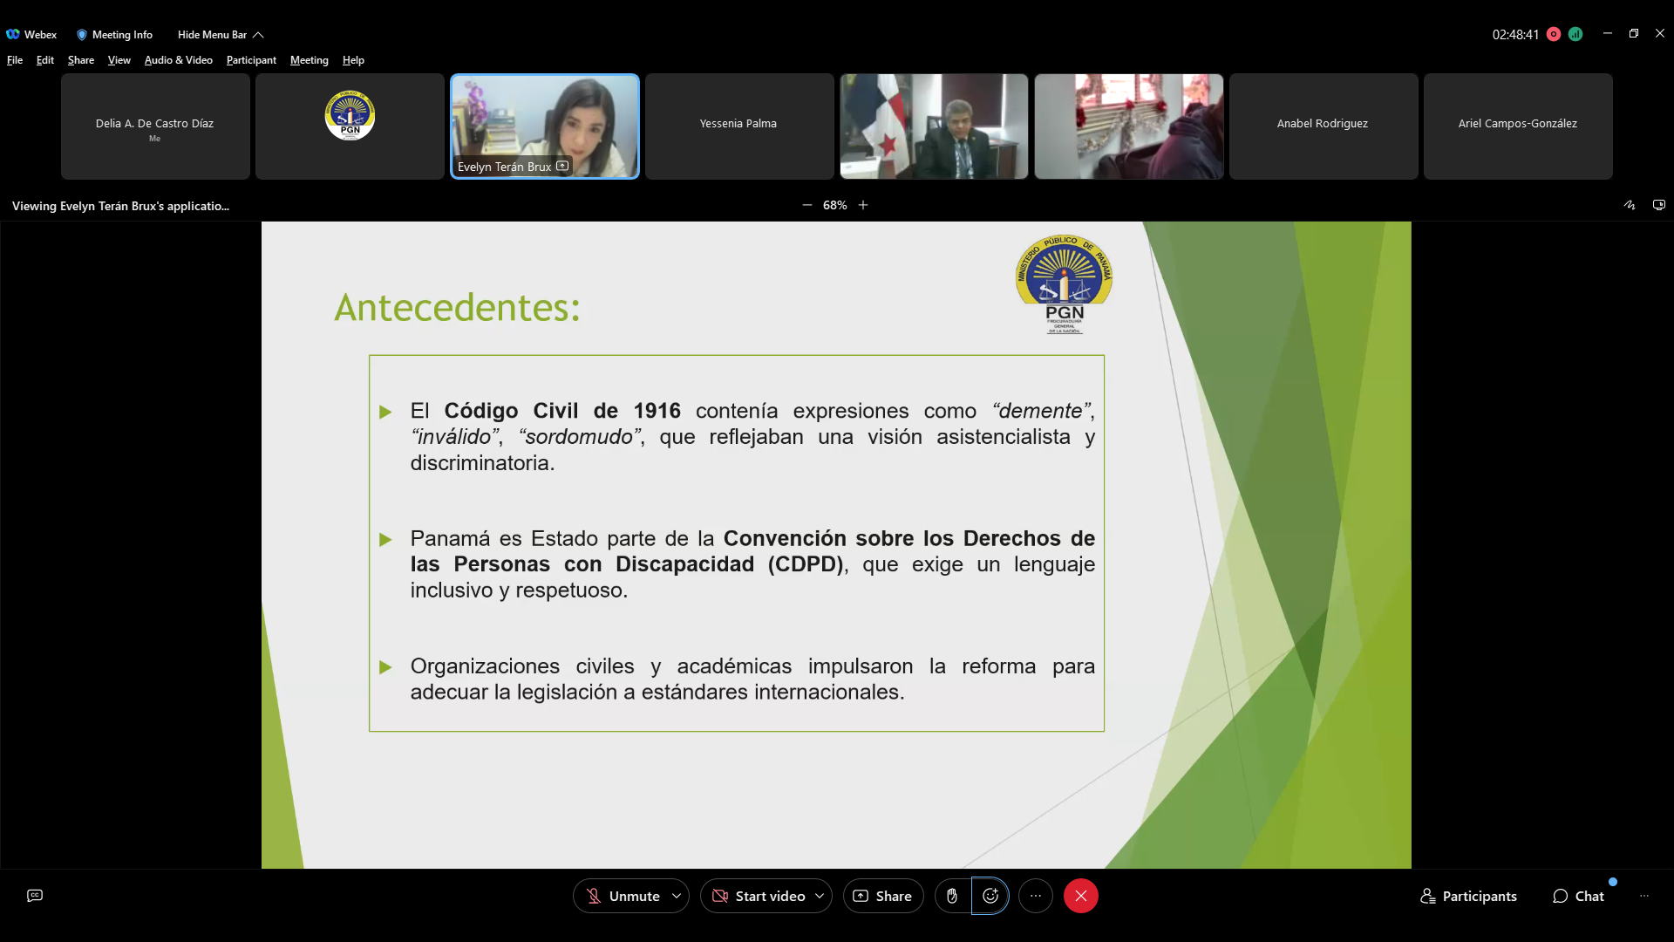Open the reactions emoji panel

[x=990, y=896]
